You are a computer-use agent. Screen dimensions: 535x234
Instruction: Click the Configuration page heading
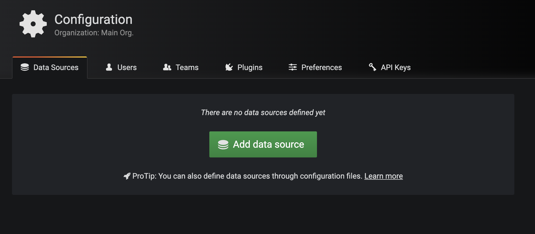(93, 20)
